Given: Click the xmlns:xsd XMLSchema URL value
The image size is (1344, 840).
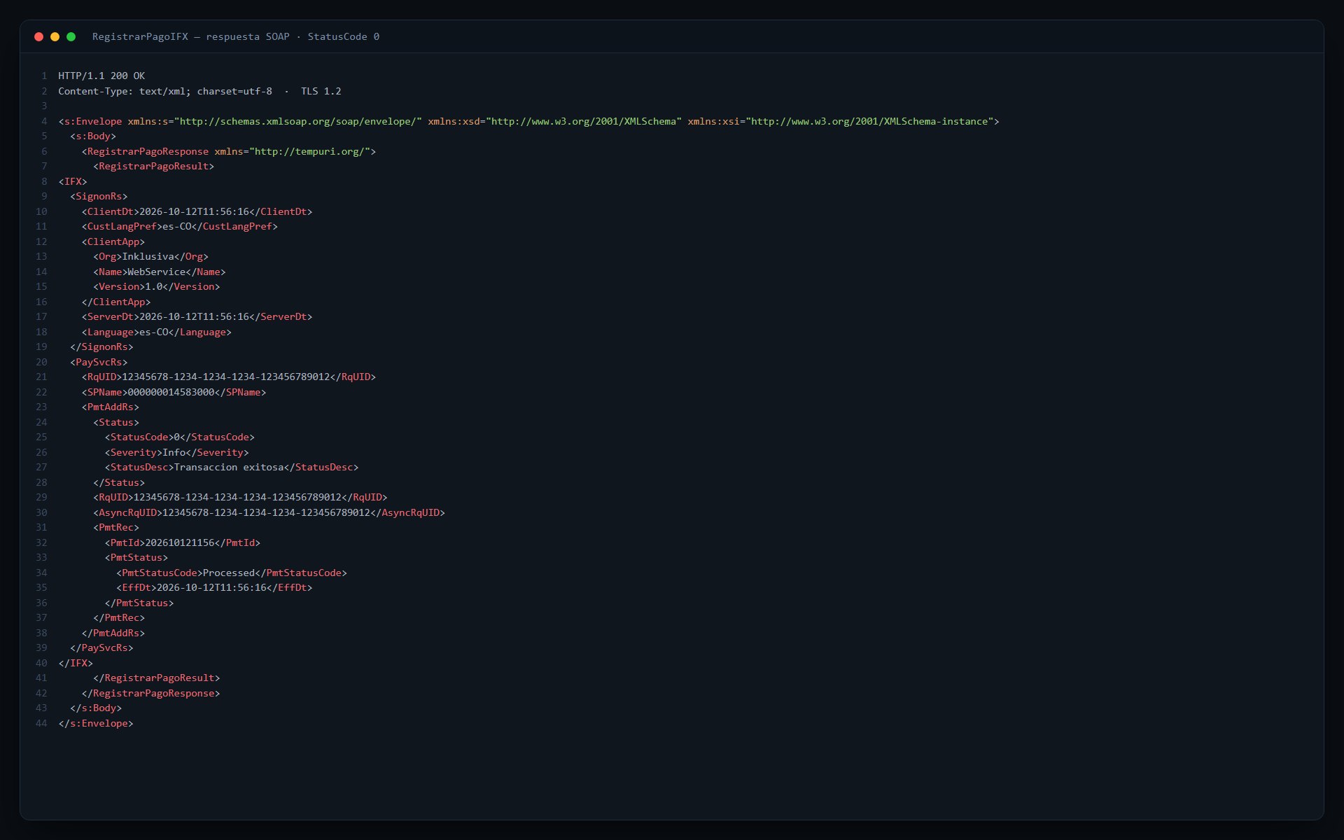Looking at the screenshot, I should click(584, 121).
